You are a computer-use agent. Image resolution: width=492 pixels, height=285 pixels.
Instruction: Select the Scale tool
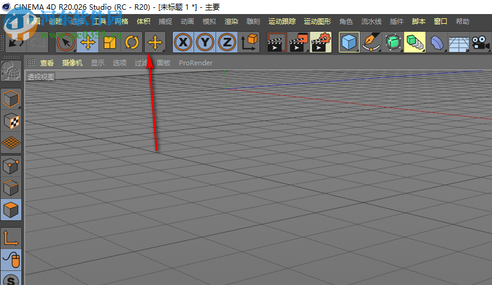pyautogui.click(x=109, y=42)
